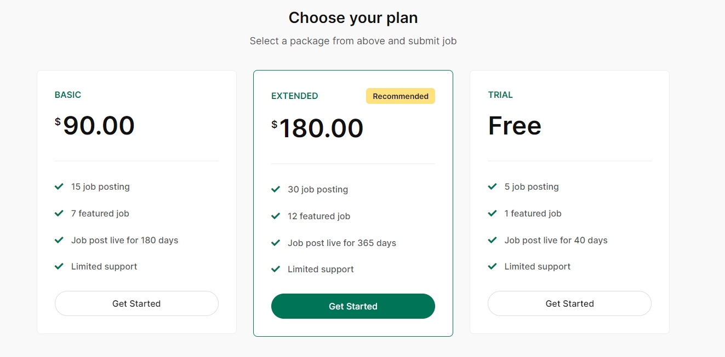Click the $90.00 price
The height and width of the screenshot is (357, 725).
click(95, 126)
